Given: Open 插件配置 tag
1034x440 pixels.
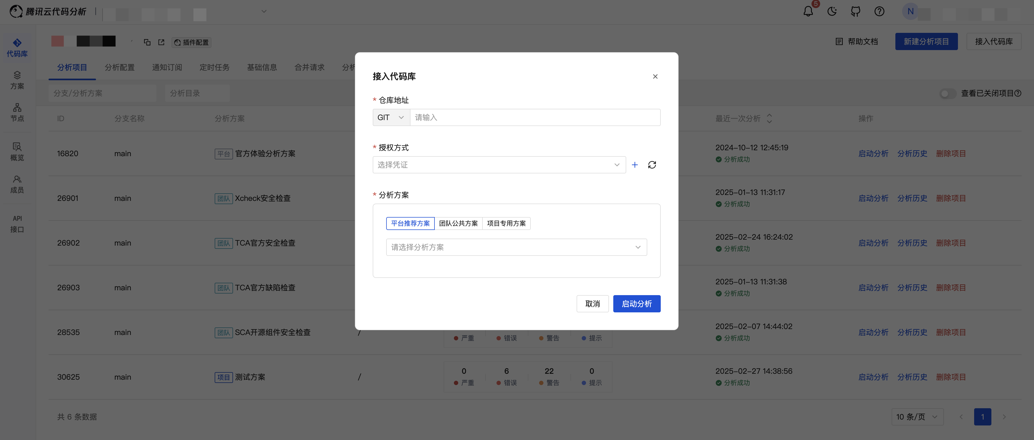Looking at the screenshot, I should [x=191, y=42].
